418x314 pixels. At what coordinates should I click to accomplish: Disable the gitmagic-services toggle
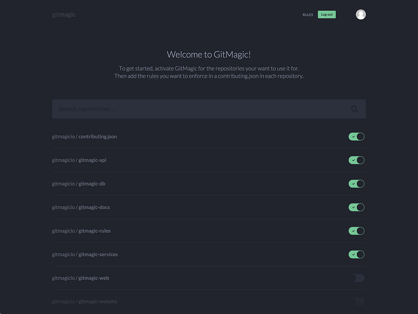coord(356,254)
